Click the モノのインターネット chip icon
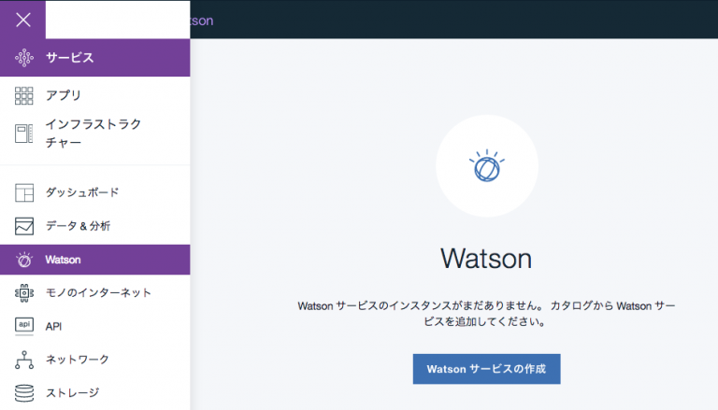This screenshot has width=718, height=410. 24,293
